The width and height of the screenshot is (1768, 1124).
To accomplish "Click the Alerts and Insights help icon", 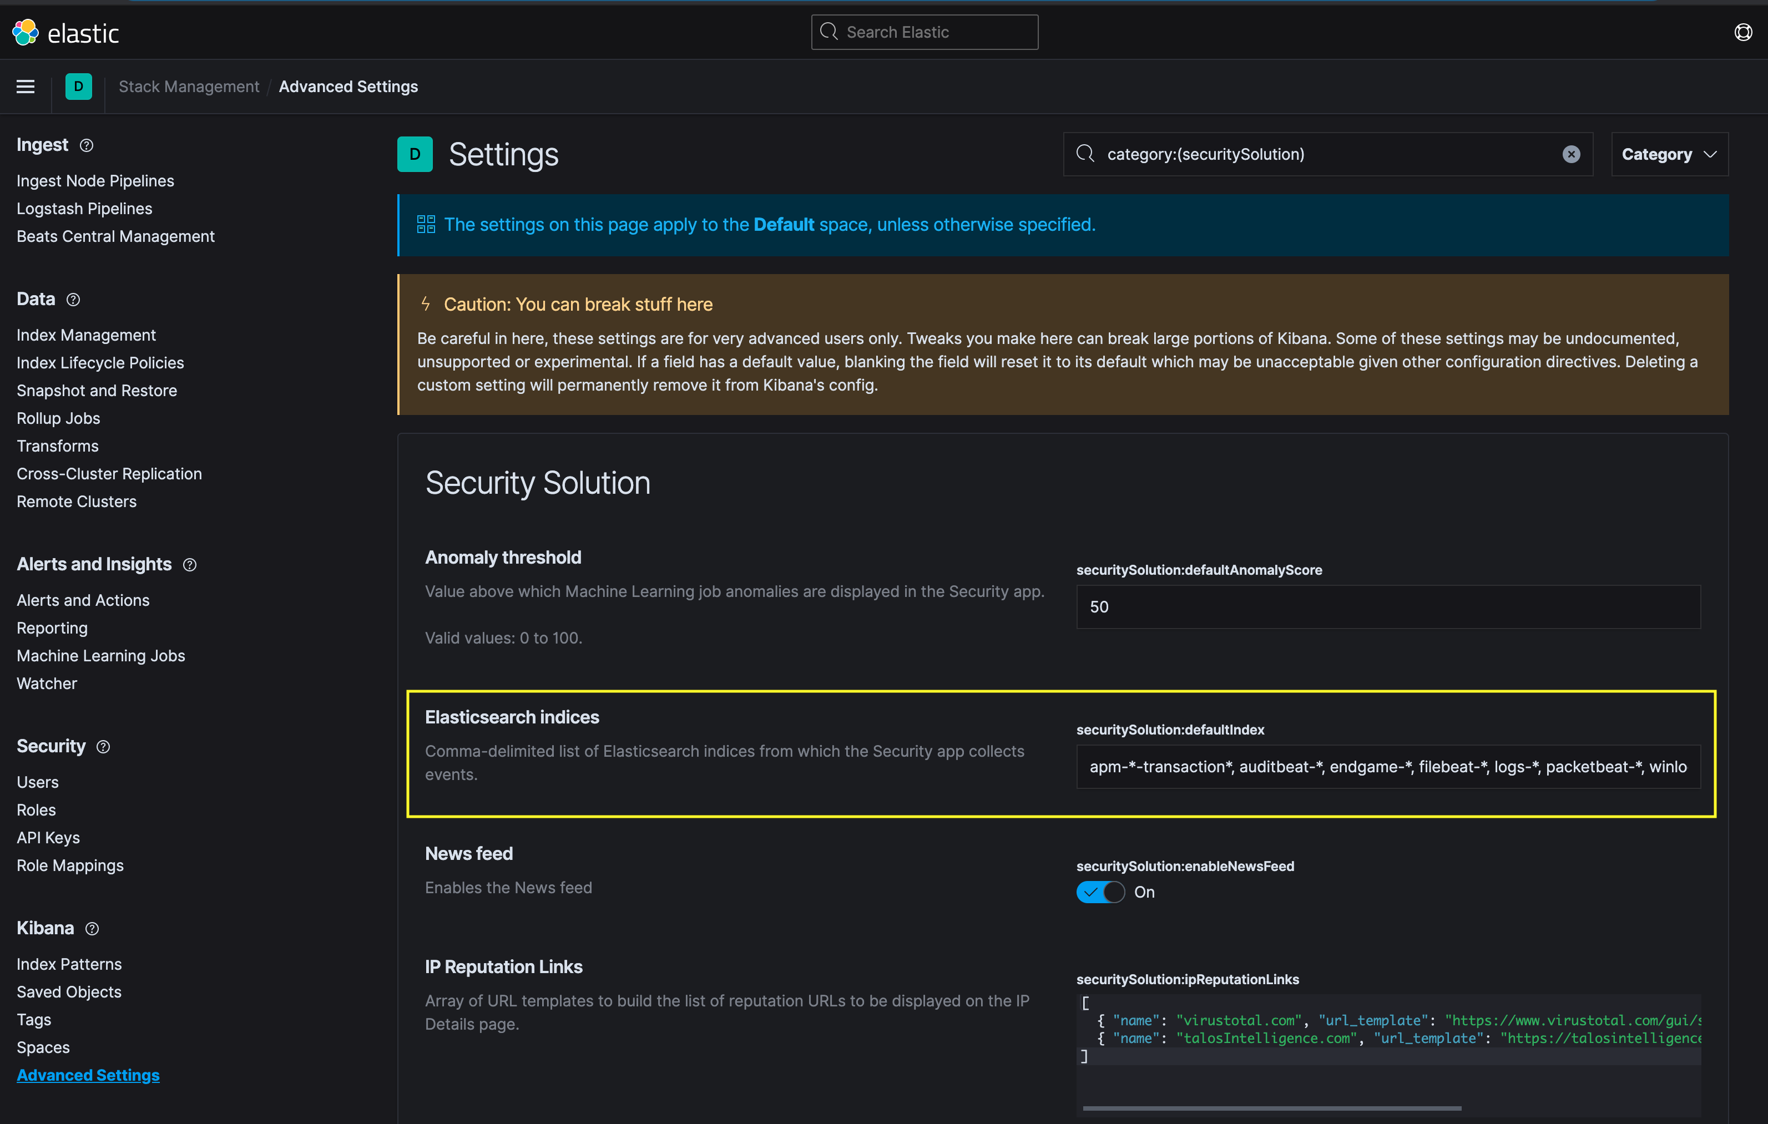I will click(x=190, y=565).
